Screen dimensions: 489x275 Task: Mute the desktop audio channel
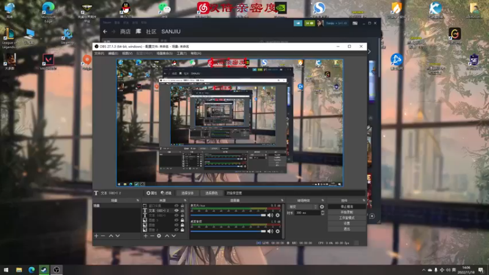(x=270, y=231)
